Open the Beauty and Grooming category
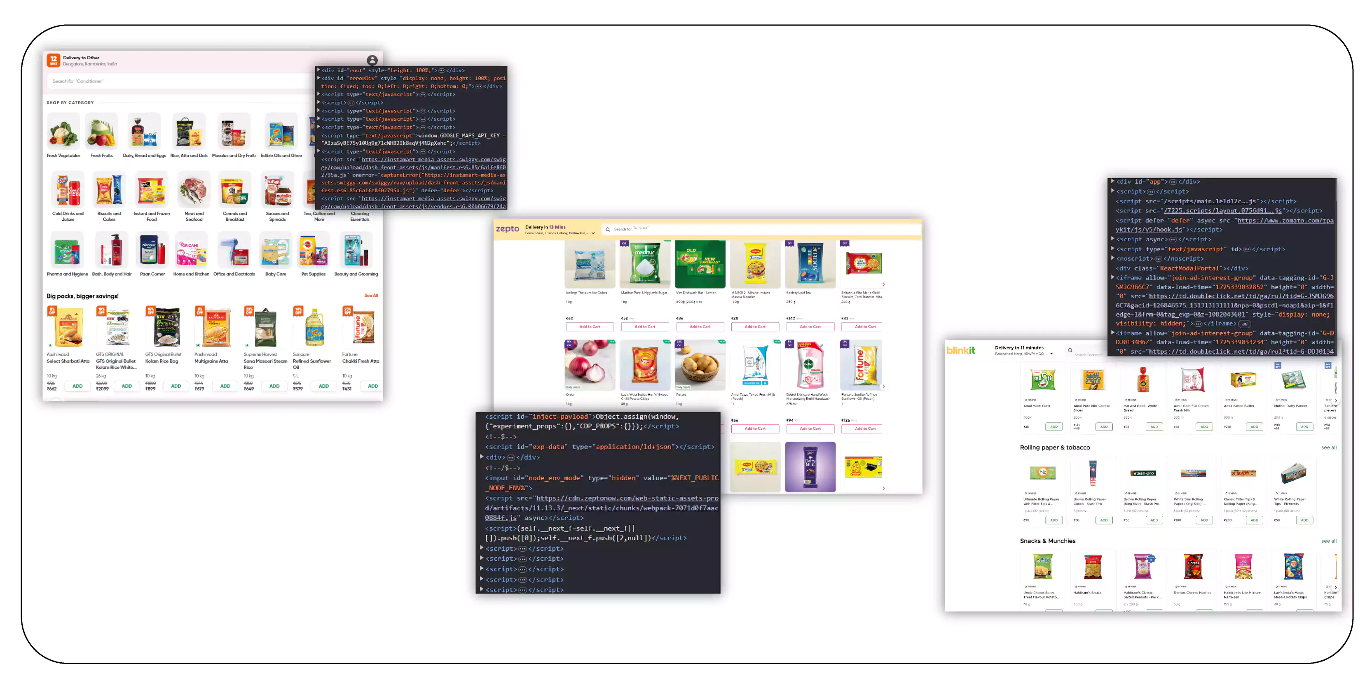Screen dimensions: 1372x680 click(x=356, y=255)
